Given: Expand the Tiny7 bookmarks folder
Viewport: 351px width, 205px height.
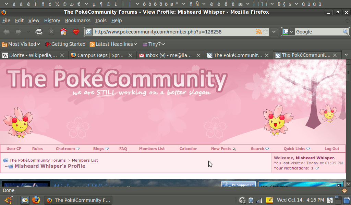Looking at the screenshot, I should click(x=154, y=44).
